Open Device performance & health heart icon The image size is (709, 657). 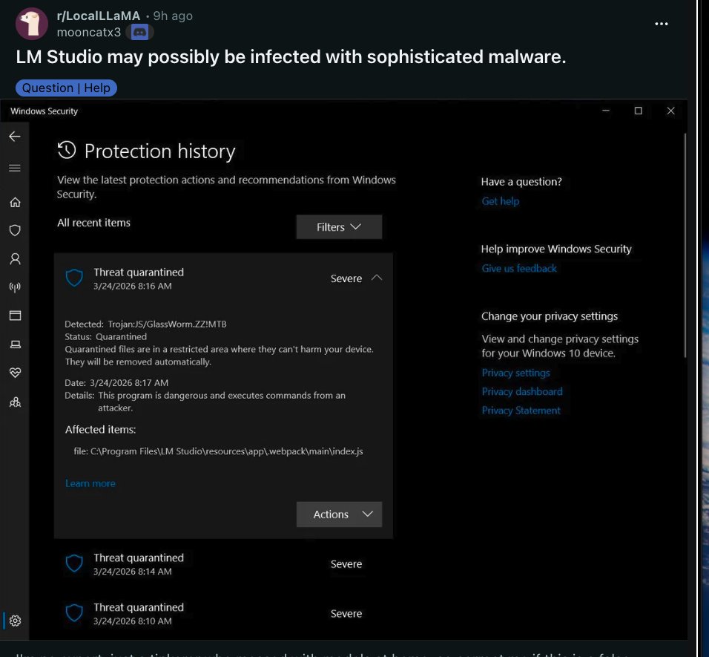click(x=15, y=373)
